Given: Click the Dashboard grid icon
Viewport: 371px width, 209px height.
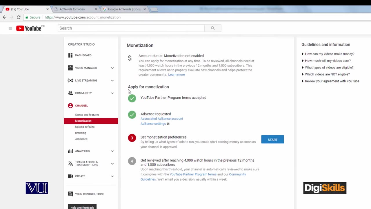Looking at the screenshot, I should (70, 55).
